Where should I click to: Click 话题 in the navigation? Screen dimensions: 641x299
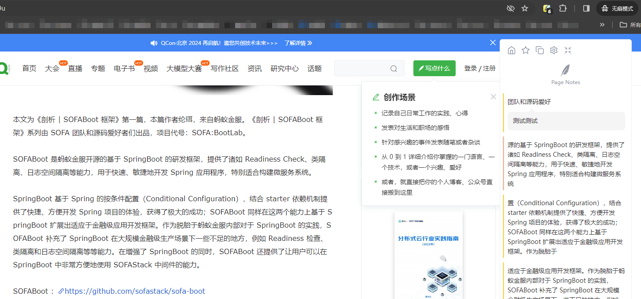[315, 68]
